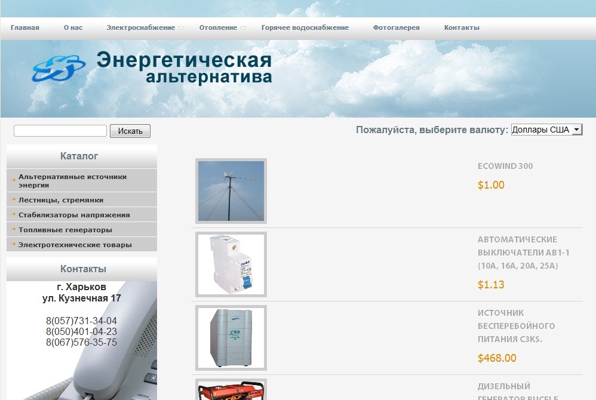Click the arrow icon beside Стабилизаторы напряжения
Image resolution: width=596 pixels, height=400 pixels.
tap(13, 214)
